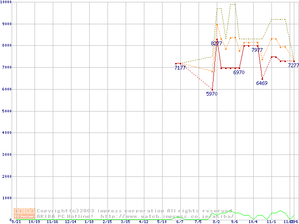Select the 11/1 date axis label
The image size is (299, 224).
(271, 222)
